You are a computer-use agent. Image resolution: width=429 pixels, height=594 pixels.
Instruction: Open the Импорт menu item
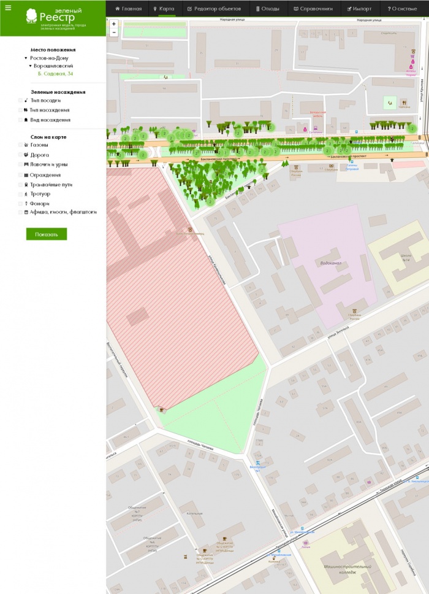coord(359,9)
